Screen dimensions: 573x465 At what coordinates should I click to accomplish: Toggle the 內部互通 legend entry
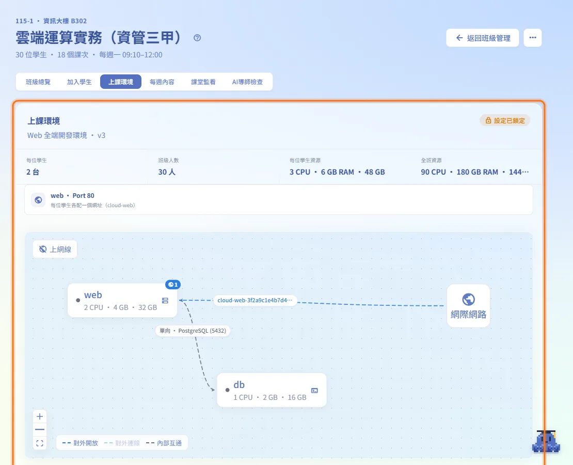(164, 443)
